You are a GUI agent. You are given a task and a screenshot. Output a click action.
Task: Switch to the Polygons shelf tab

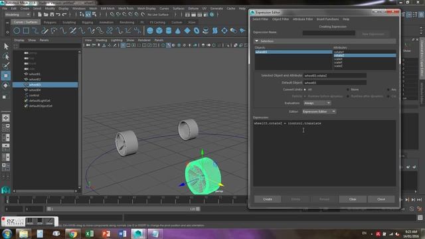coord(50,22)
